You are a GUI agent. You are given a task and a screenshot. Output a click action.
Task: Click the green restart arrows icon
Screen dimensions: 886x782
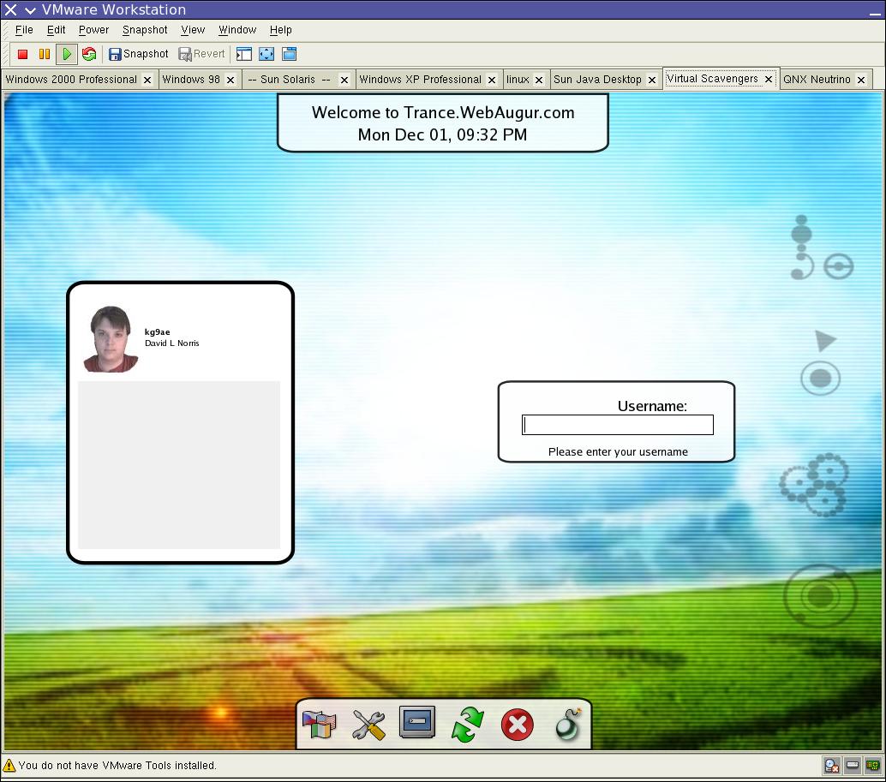[467, 725]
